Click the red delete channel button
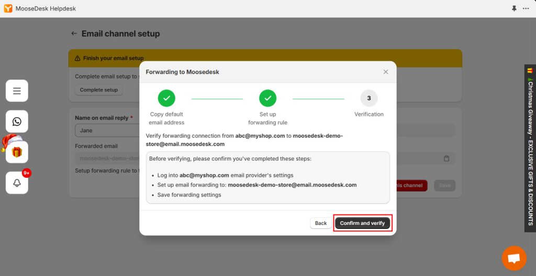Viewport: 536px width, 276px height. click(x=411, y=186)
